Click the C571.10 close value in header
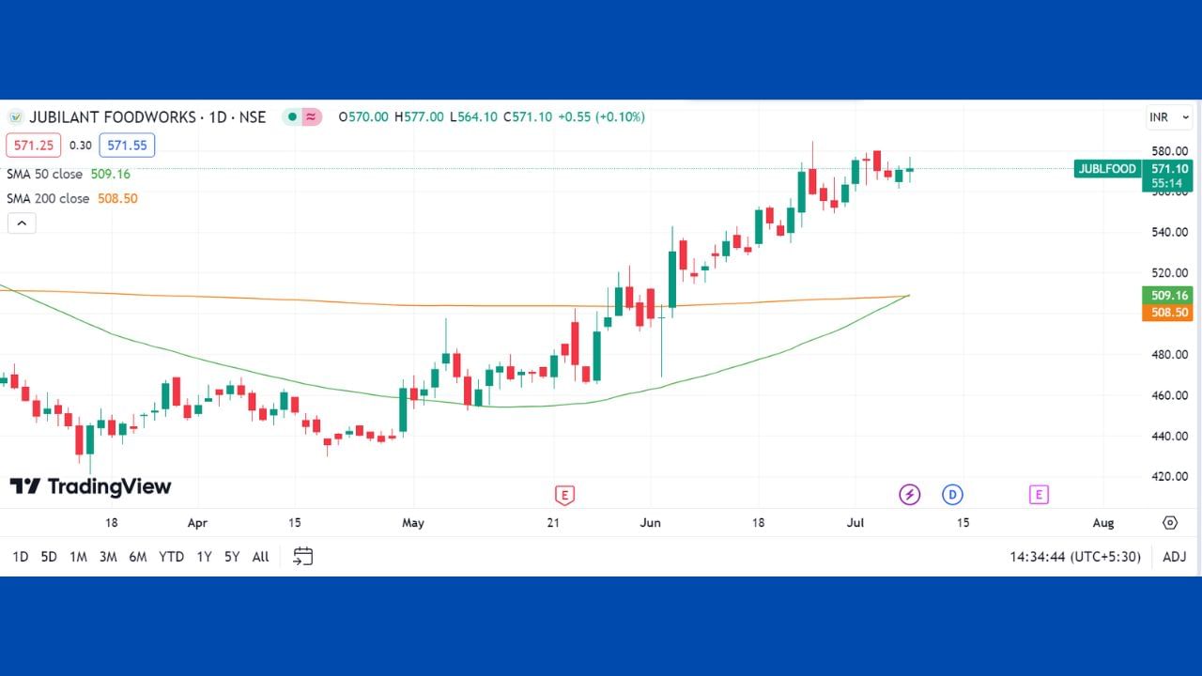Viewport: 1202px width, 676px height. (528, 117)
